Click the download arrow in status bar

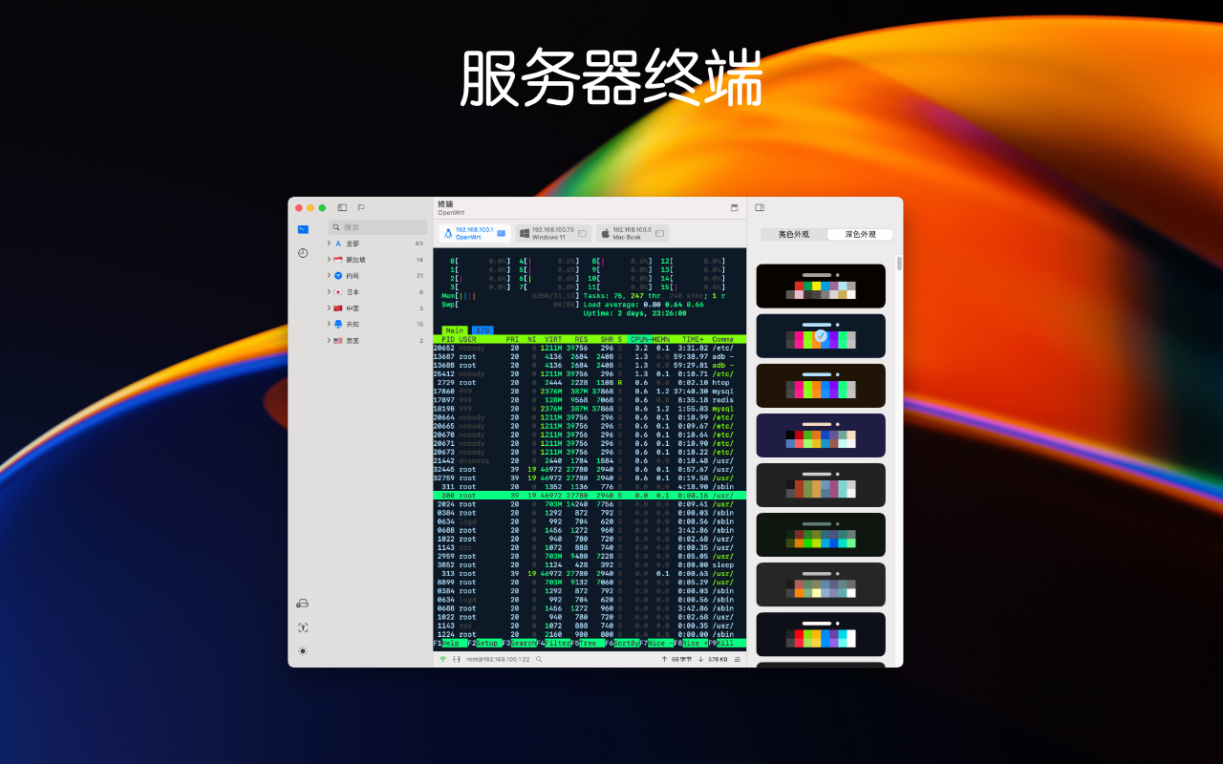[700, 659]
